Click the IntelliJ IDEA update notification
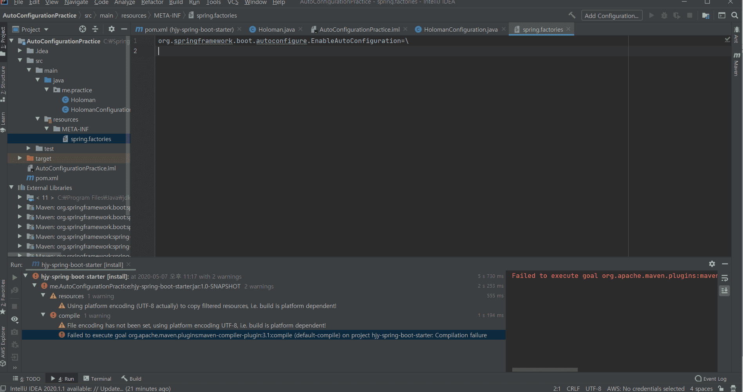The image size is (743, 392). (x=90, y=388)
